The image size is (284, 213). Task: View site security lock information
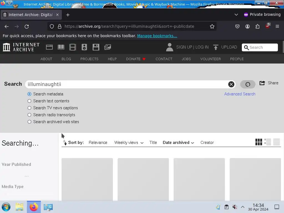pos(60,26)
